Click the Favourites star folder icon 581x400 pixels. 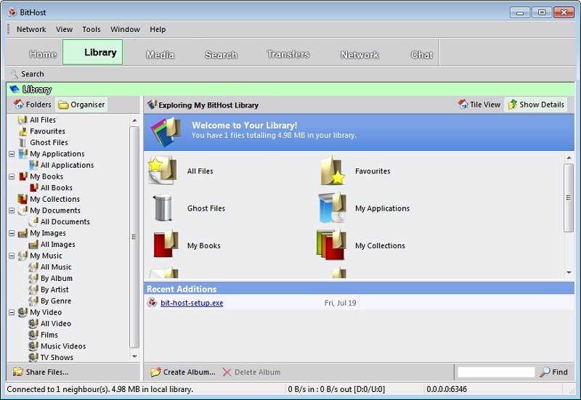[332, 171]
